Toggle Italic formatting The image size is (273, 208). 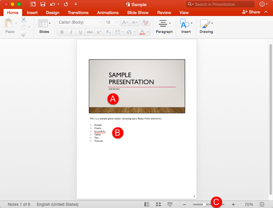coord(71,32)
